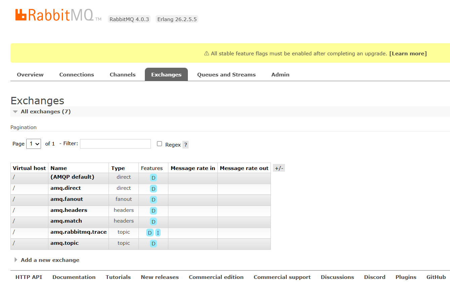Open the HTTP API footer link
This screenshot has width=450, height=288.
(29, 277)
